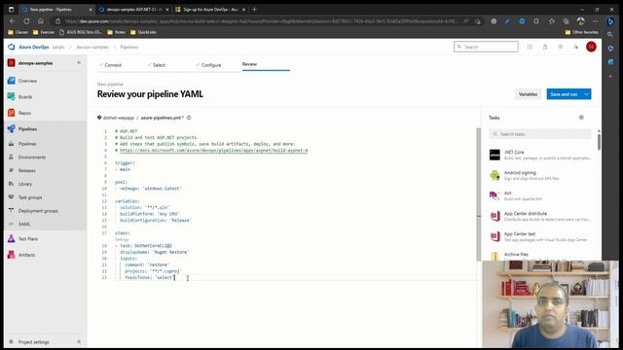The width and height of the screenshot is (623, 350).
Task: Select the Archive files task
Action: point(540,255)
